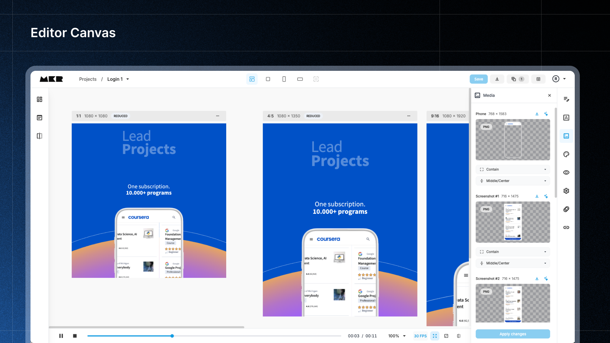610x343 pixels.
Task: Expand the account menu arrow
Action: (565, 79)
